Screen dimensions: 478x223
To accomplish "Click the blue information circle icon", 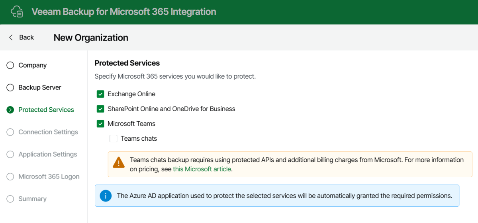I will coord(106,196).
